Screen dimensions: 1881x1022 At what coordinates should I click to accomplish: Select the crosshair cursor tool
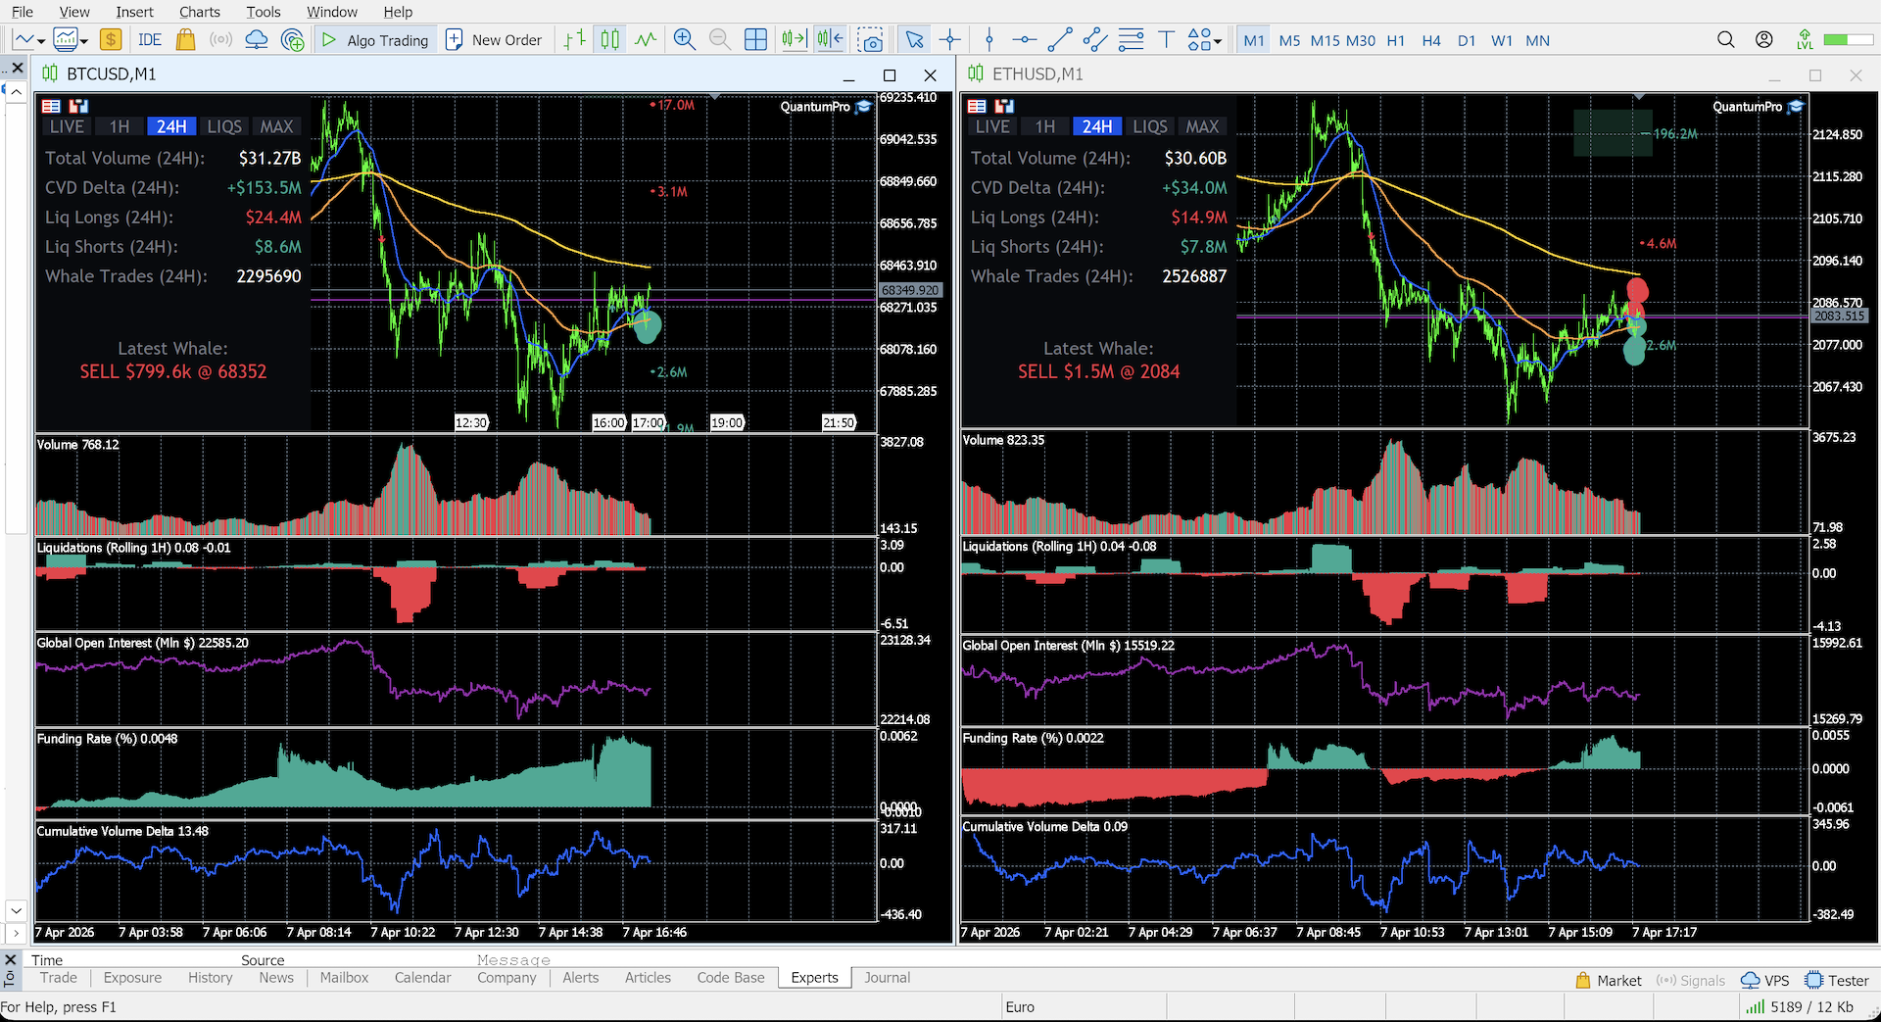[949, 40]
